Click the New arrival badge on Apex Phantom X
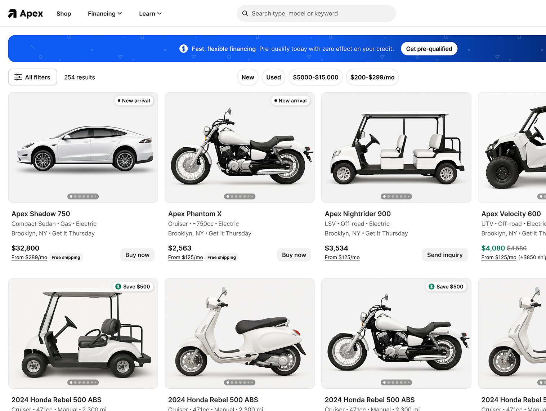 tap(291, 100)
